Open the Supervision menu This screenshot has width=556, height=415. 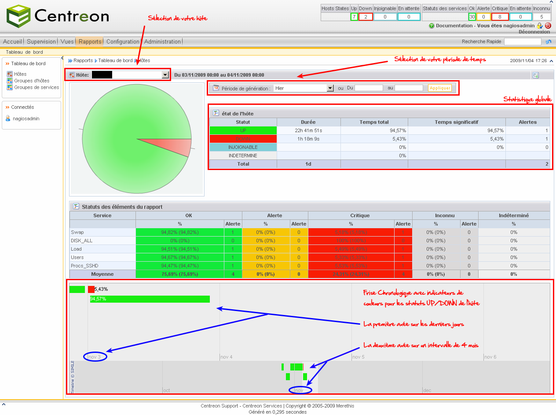[41, 42]
